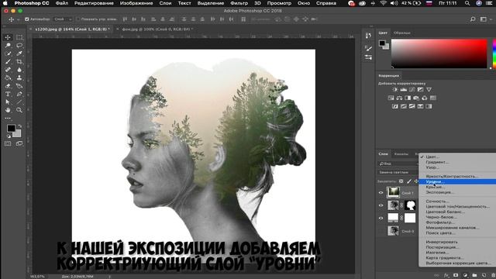
Task: Toggle visibility of the white fill layer
Action: click(x=381, y=218)
